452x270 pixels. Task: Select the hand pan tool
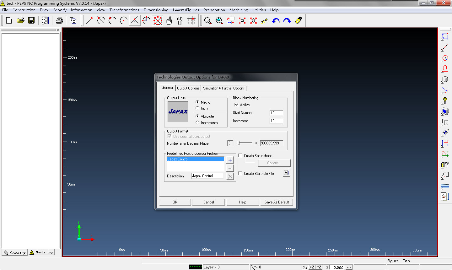pos(169,21)
